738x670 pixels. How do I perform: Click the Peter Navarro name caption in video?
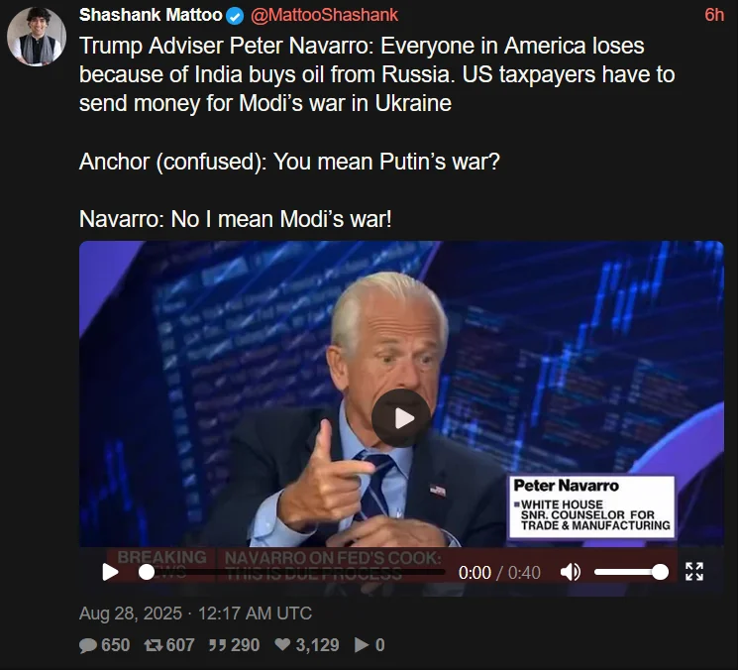566,486
